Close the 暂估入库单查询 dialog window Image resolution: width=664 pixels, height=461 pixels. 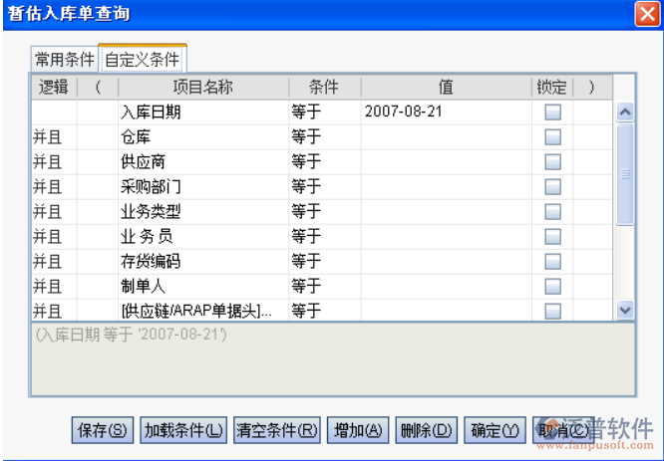[645, 15]
